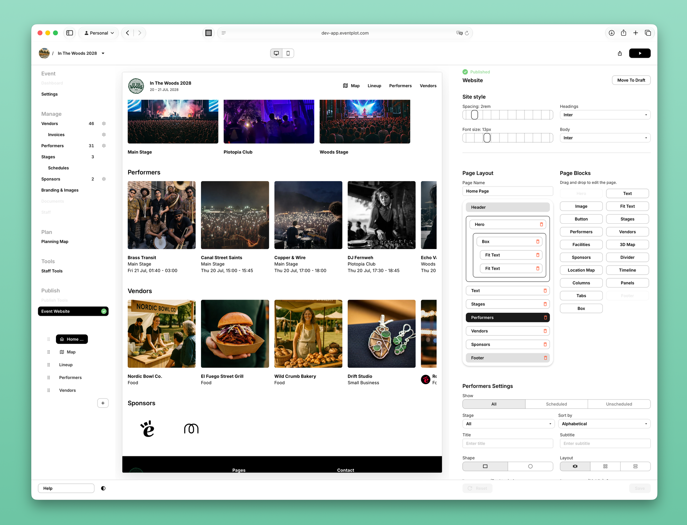Click the Brass Transit performer photo
The height and width of the screenshot is (525, 687).
pyautogui.click(x=161, y=215)
